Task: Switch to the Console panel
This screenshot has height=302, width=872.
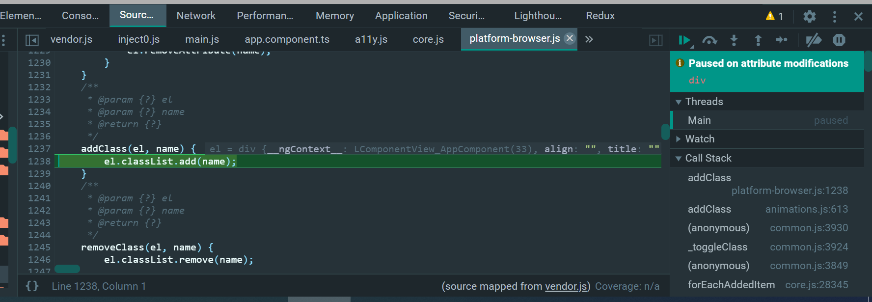Action: [80, 16]
